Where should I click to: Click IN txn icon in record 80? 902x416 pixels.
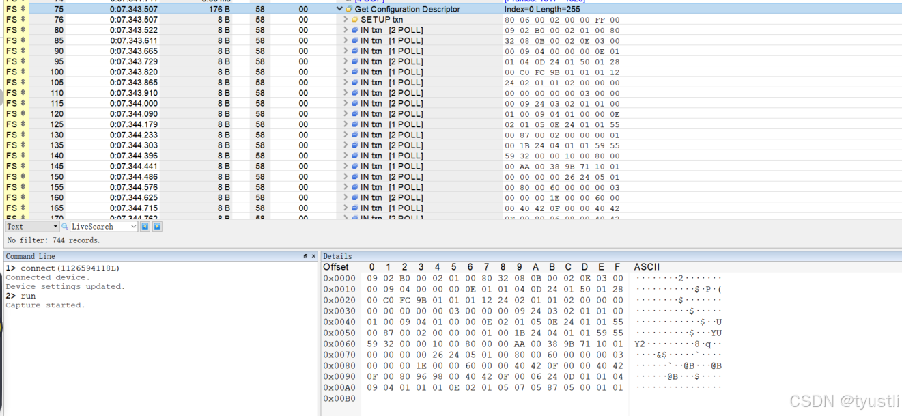(355, 30)
